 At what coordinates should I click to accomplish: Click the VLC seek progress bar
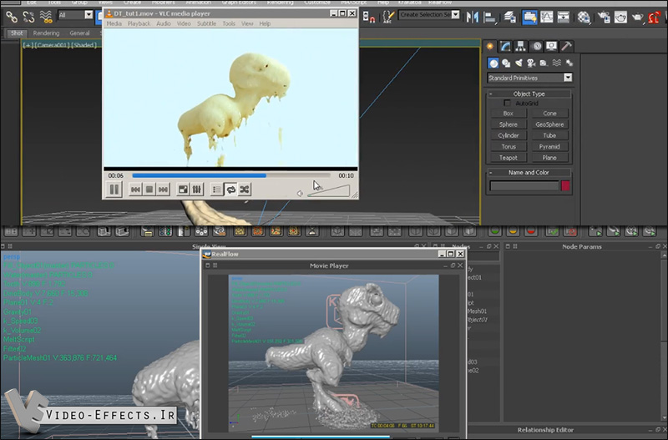tap(231, 175)
